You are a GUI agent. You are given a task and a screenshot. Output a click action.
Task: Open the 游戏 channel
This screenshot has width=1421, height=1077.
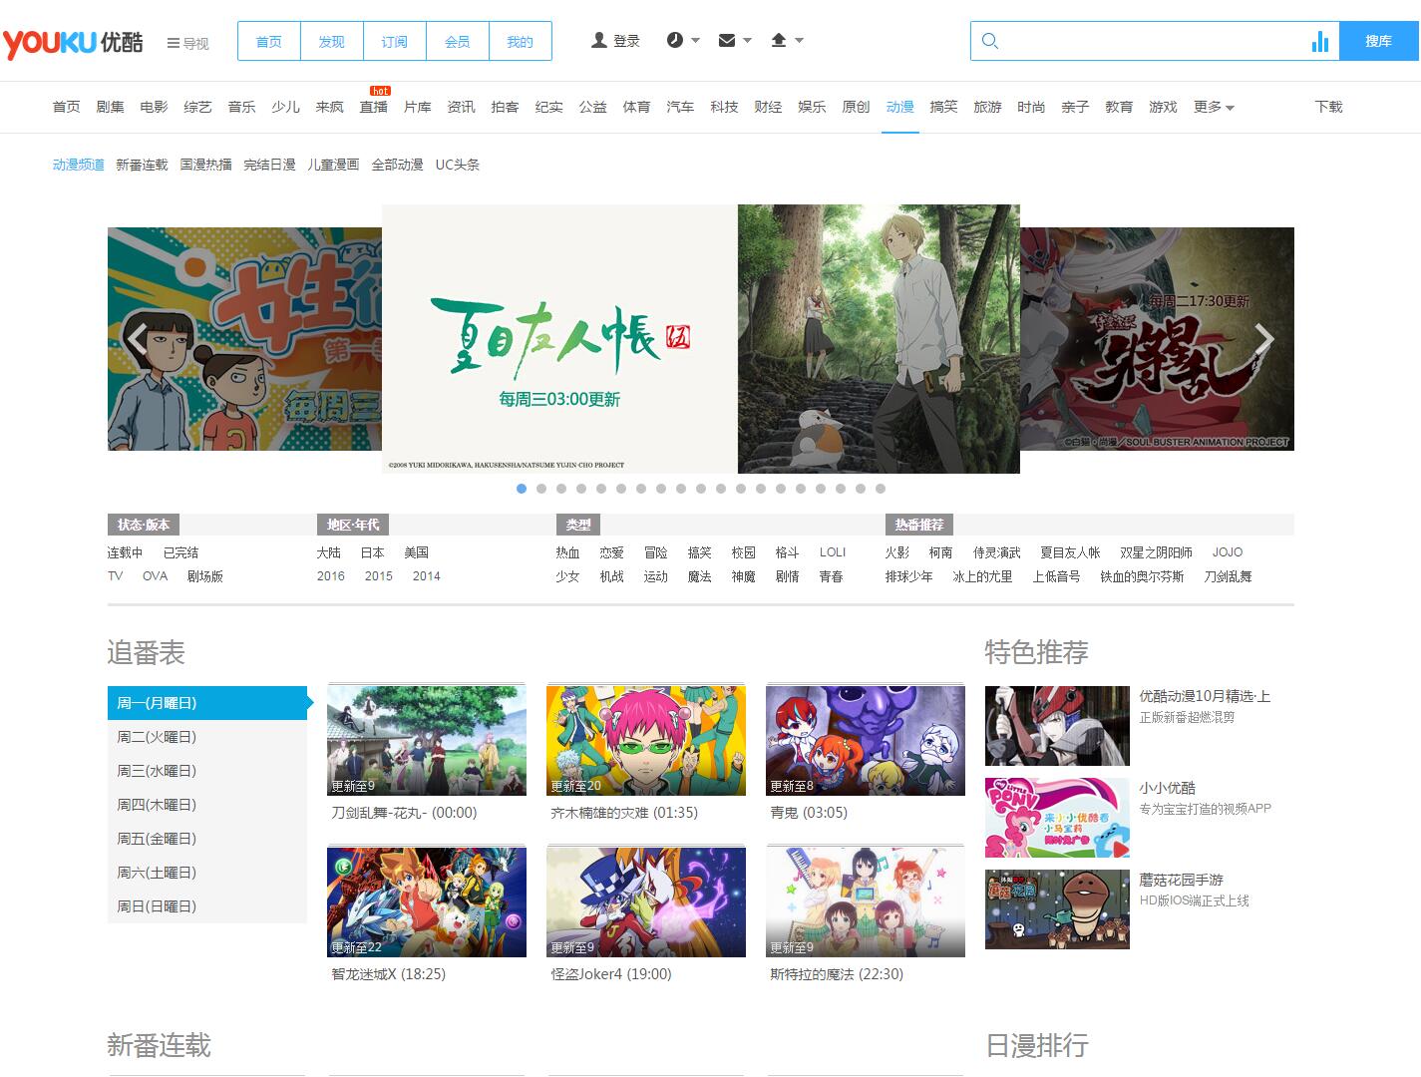coord(1164,107)
